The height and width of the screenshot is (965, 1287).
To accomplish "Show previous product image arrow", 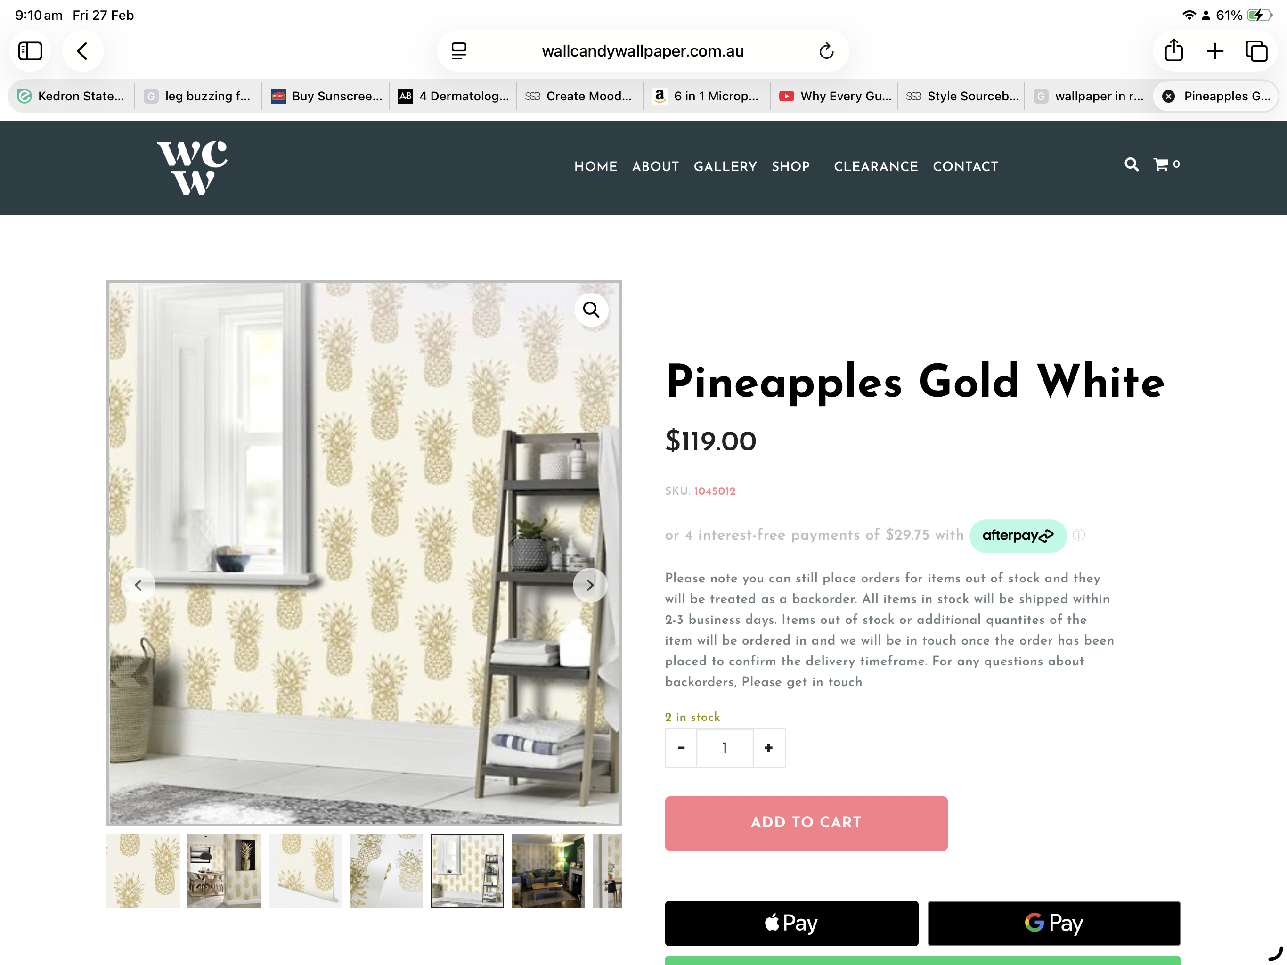I will pyautogui.click(x=138, y=585).
